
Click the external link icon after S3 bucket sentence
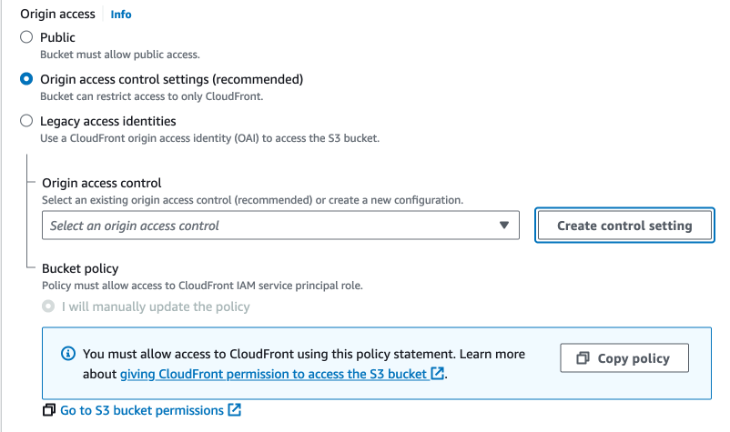437,374
